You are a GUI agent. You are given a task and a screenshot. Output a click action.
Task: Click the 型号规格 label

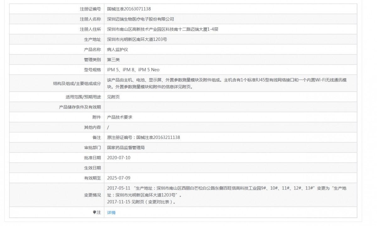93,70
